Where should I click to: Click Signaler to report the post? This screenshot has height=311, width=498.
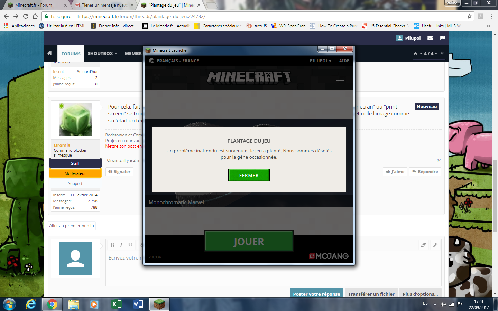coord(119,172)
